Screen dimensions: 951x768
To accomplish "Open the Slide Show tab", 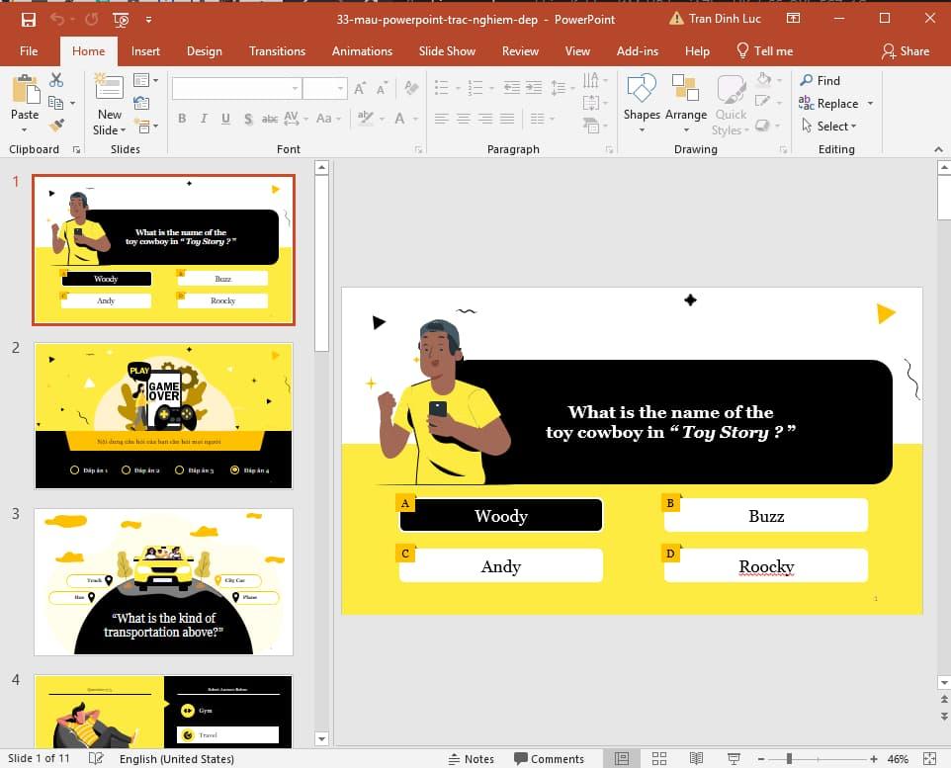I will click(447, 50).
